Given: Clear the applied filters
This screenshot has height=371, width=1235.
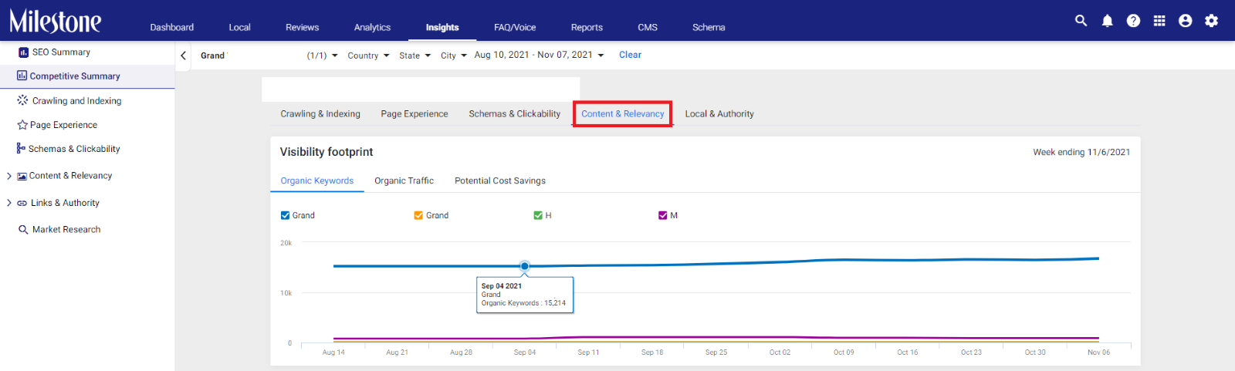Looking at the screenshot, I should pyautogui.click(x=630, y=55).
